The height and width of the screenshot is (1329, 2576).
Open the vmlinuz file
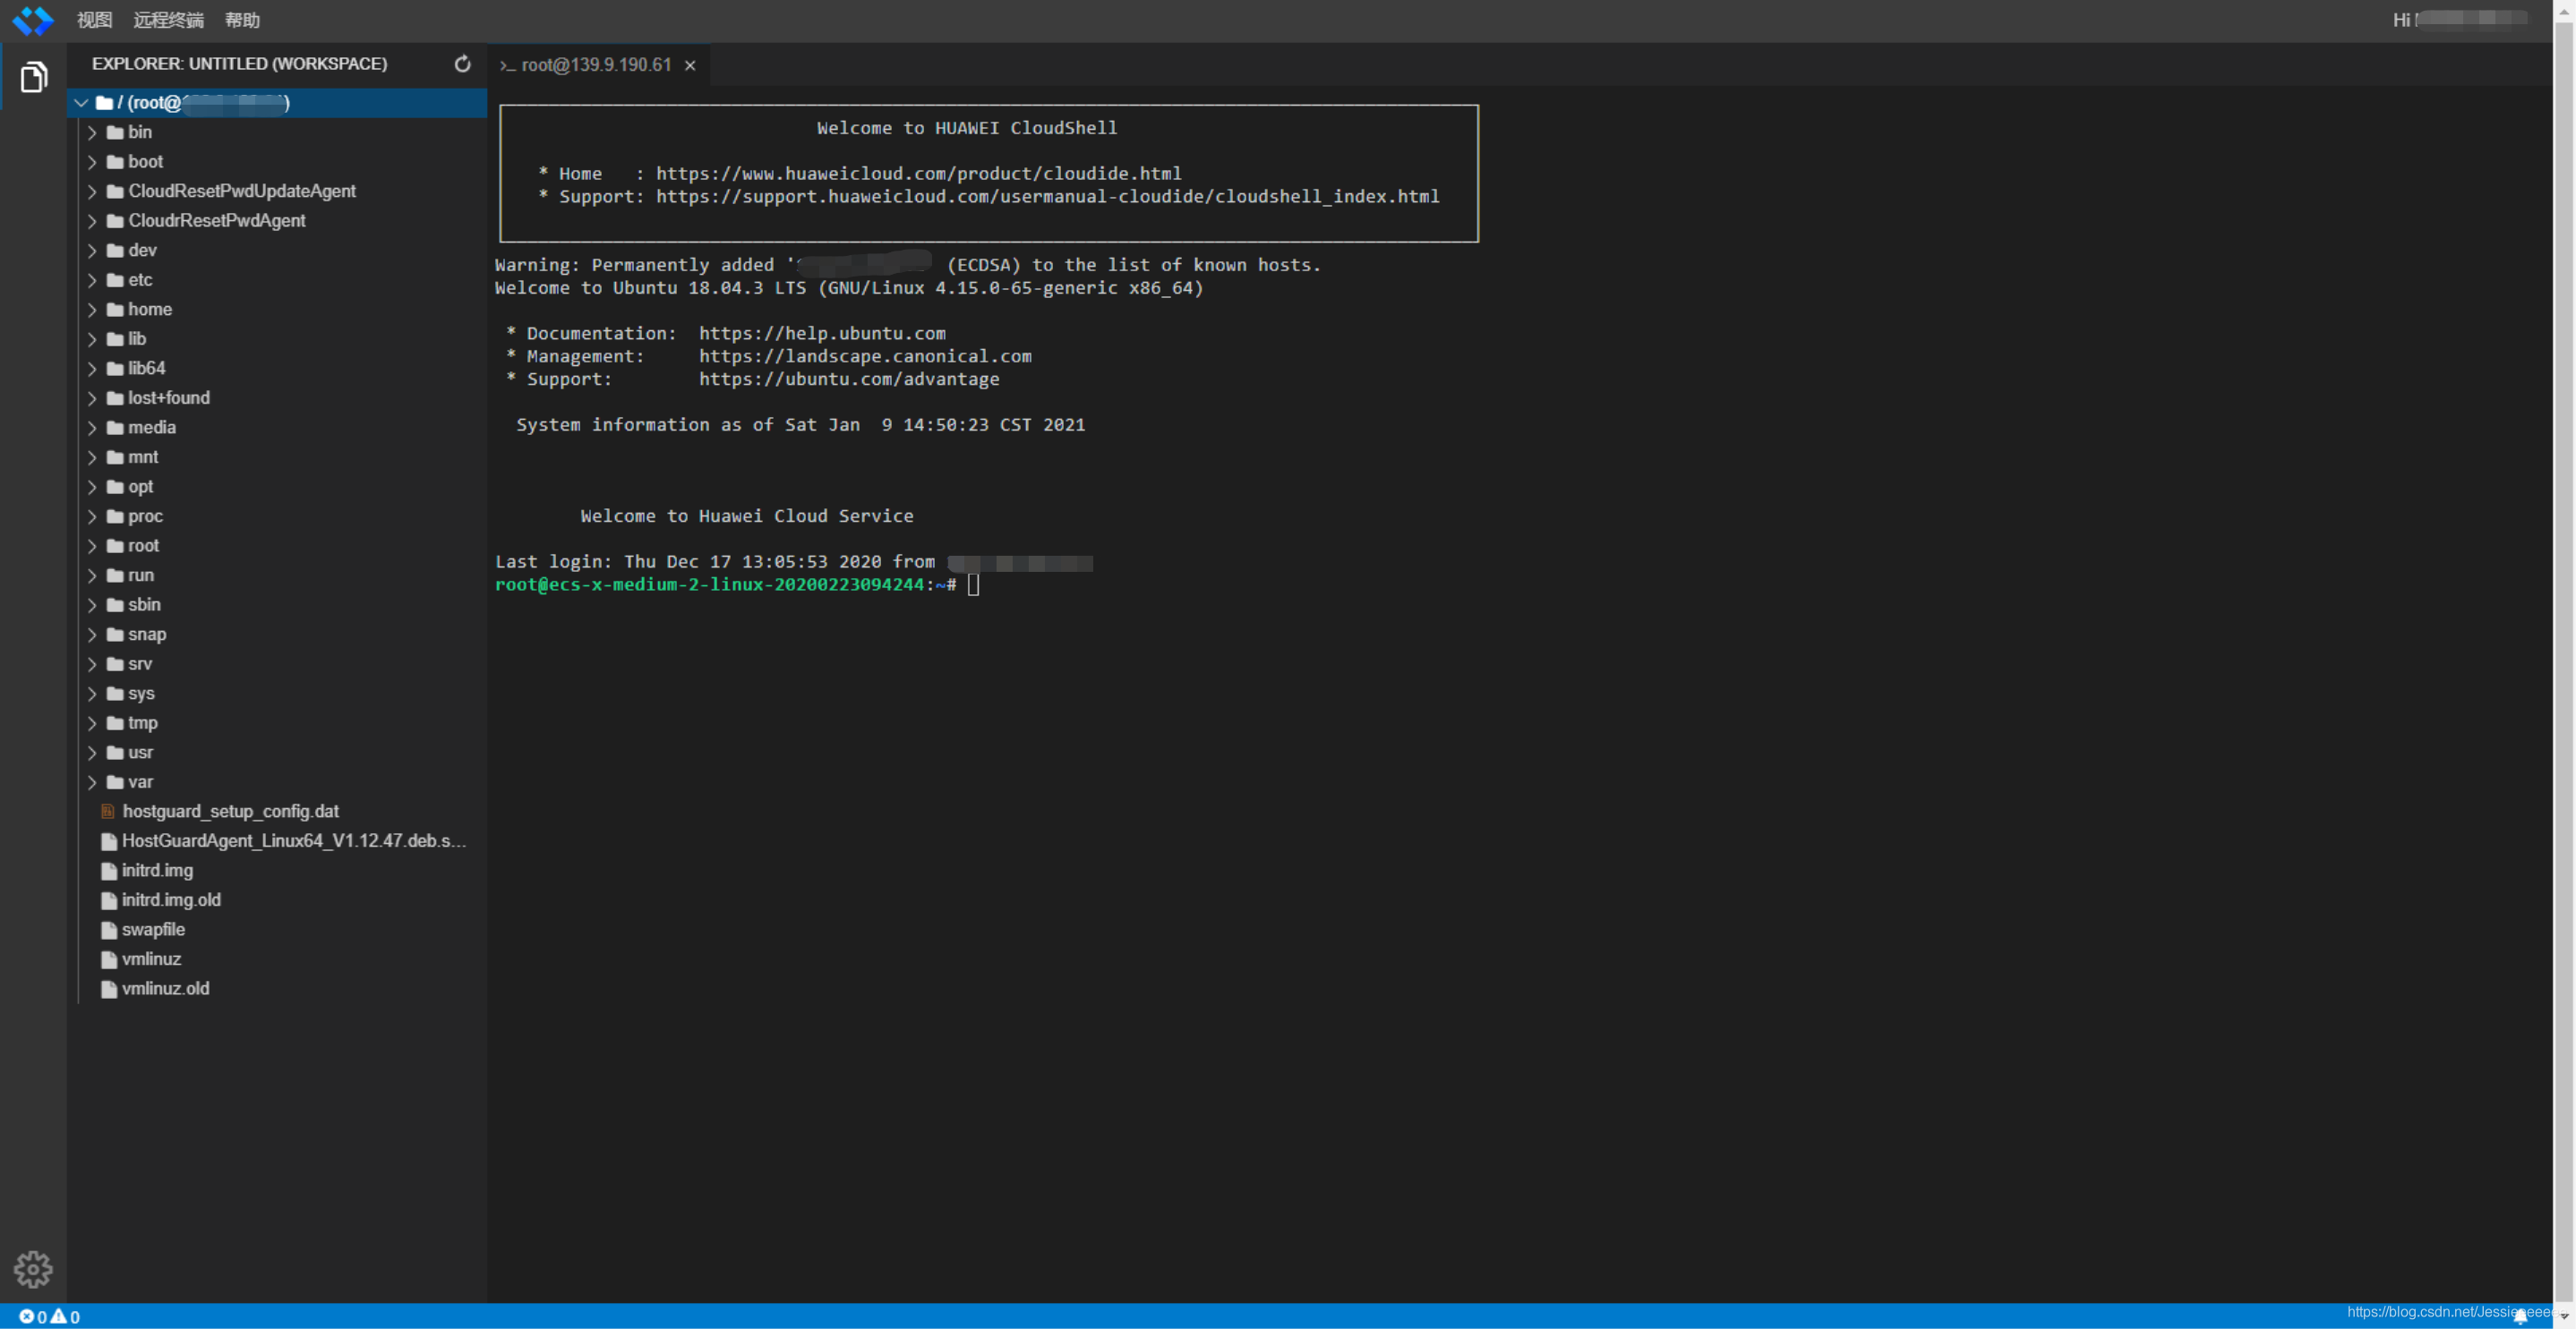(x=277, y=959)
